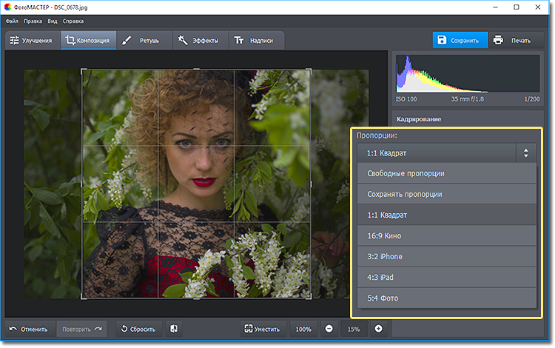Screen dimensions: 555x348
Task: Click the top-left crop corner handle
Action: point(83,70)
